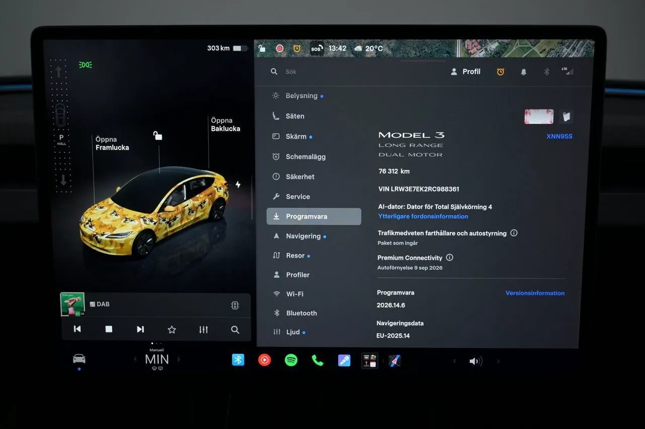Viewport: 645px width, 429px height.
Task: Skip to the next DAB station
Action: [141, 329]
